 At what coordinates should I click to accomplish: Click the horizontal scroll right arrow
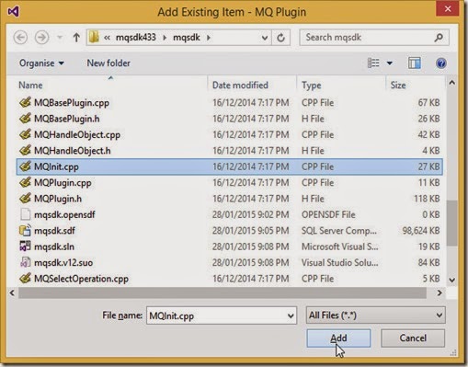click(x=439, y=292)
